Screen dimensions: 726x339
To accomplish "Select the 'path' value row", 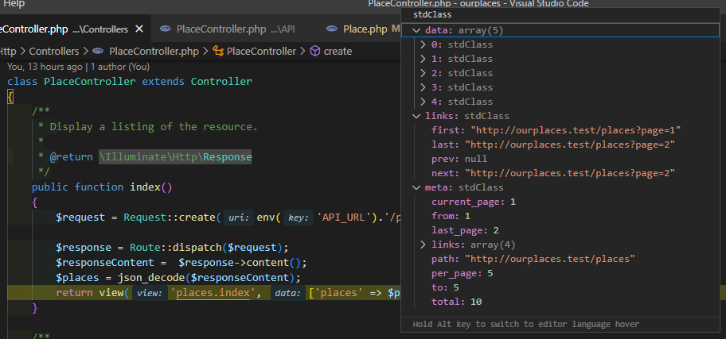I will pos(560,259).
